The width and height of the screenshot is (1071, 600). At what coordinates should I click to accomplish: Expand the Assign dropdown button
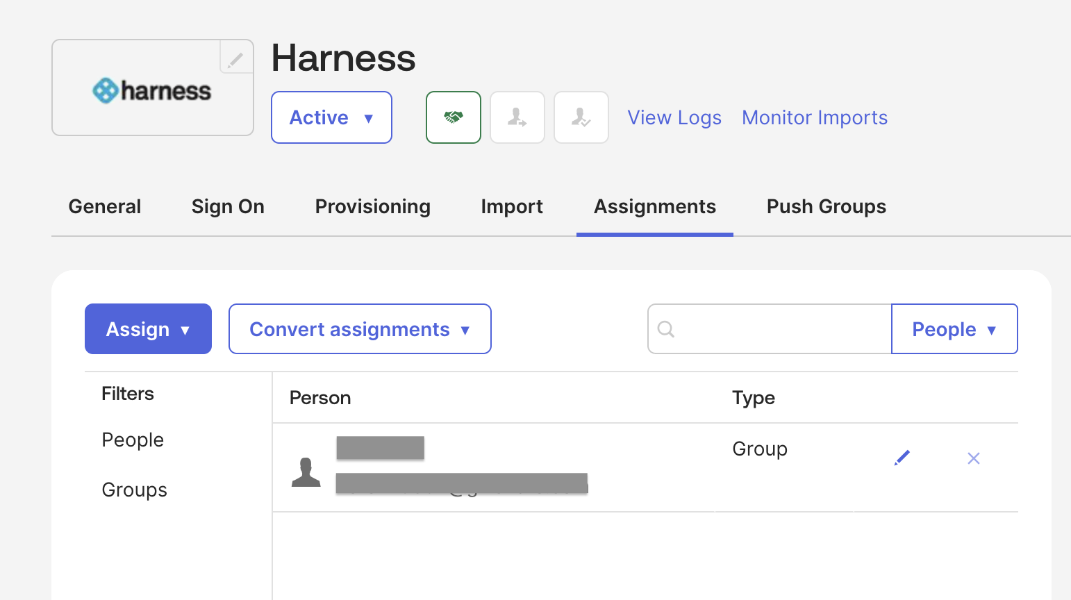click(148, 329)
